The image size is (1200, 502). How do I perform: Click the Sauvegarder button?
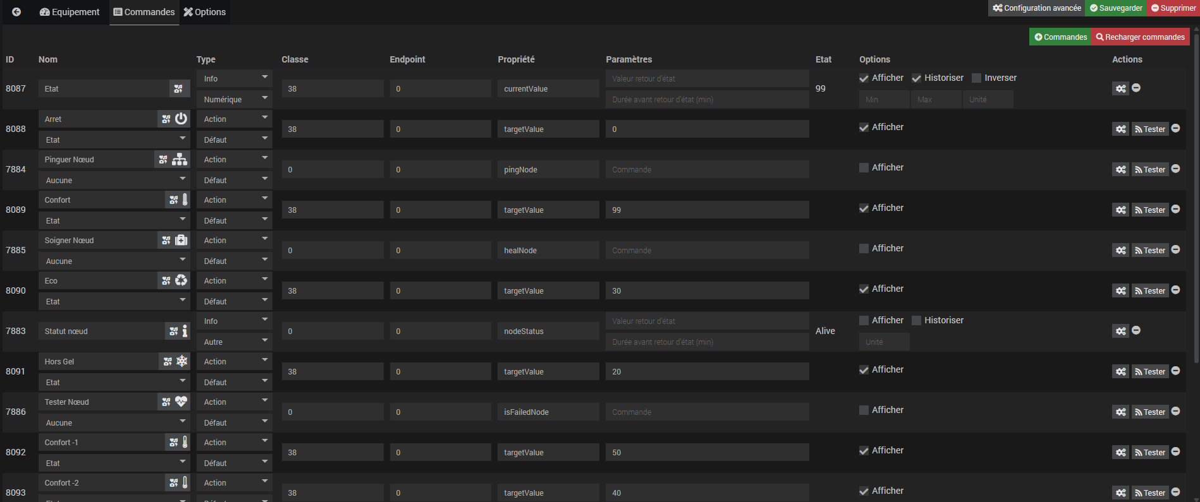[x=1117, y=8]
